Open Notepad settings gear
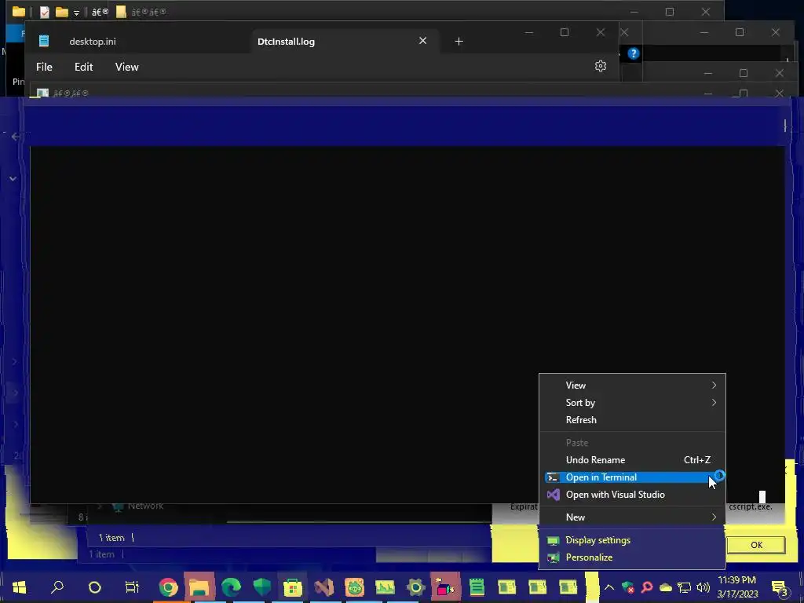Image resolution: width=804 pixels, height=603 pixels. pos(601,66)
